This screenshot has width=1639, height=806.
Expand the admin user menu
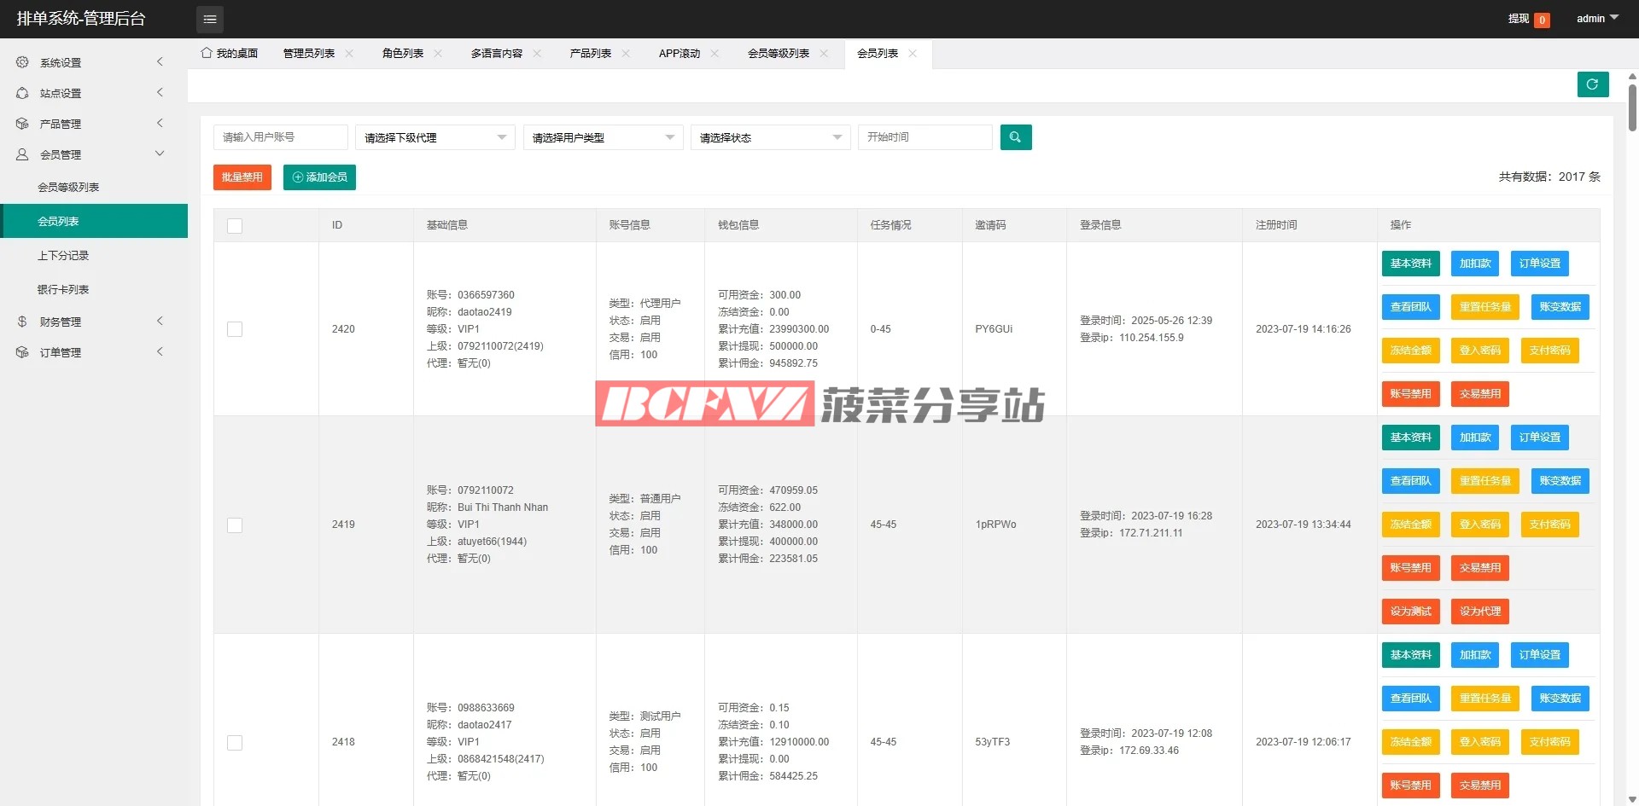[1596, 19]
